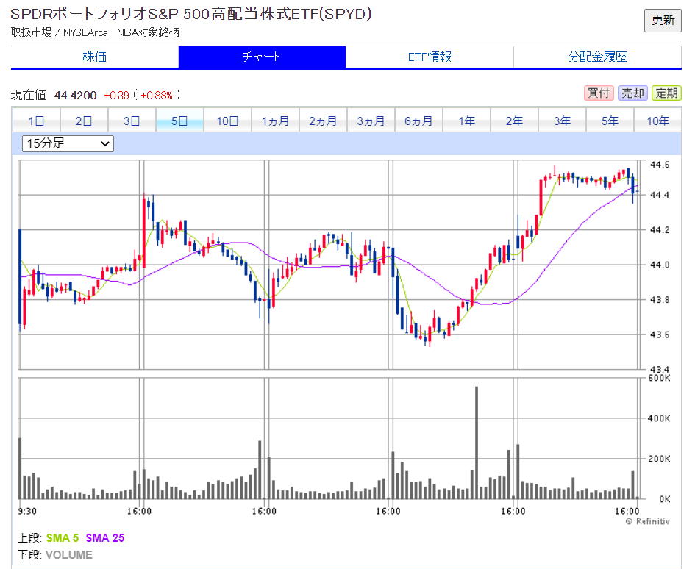Click the SMA 25 legend label
The width and height of the screenshot is (695, 569).
click(x=105, y=538)
